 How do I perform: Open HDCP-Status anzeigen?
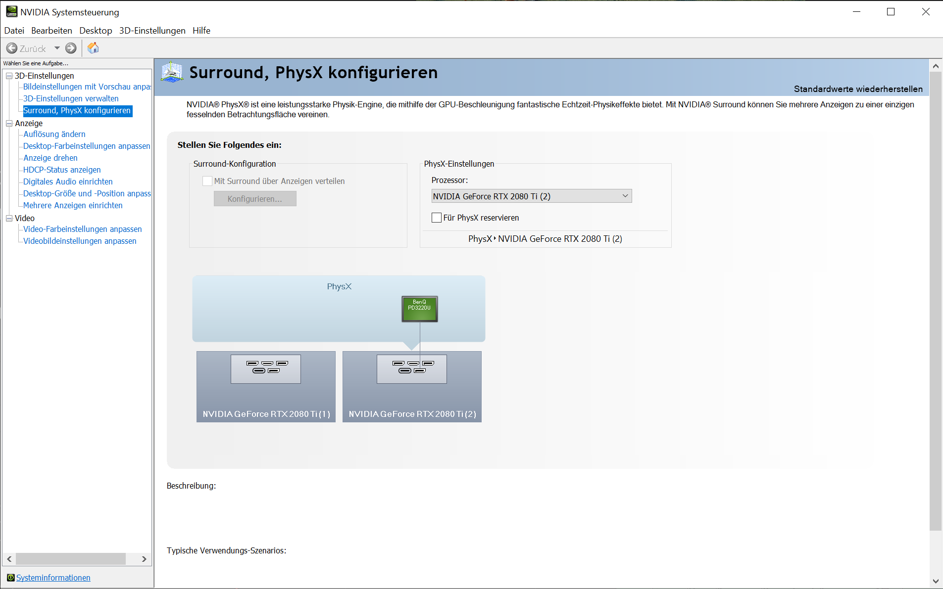coord(62,170)
